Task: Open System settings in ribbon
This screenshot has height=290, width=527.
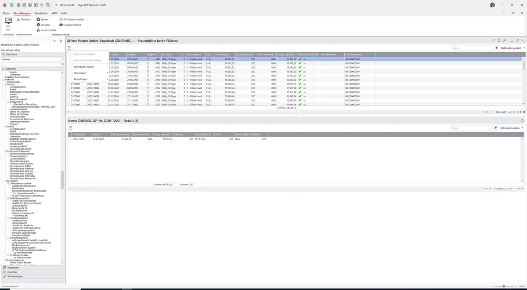Action: click(43, 19)
